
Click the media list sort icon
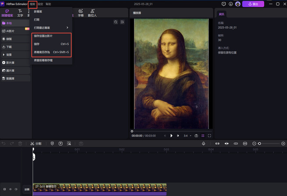tap(122, 22)
